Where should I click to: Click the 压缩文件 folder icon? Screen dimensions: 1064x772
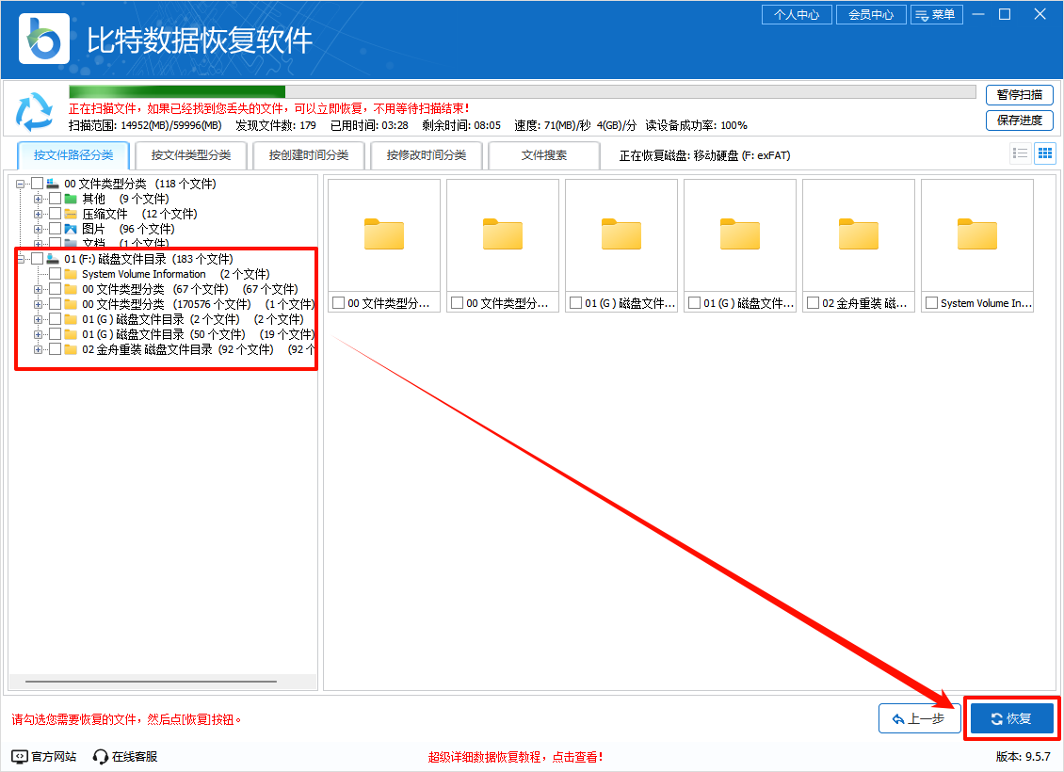[72, 214]
